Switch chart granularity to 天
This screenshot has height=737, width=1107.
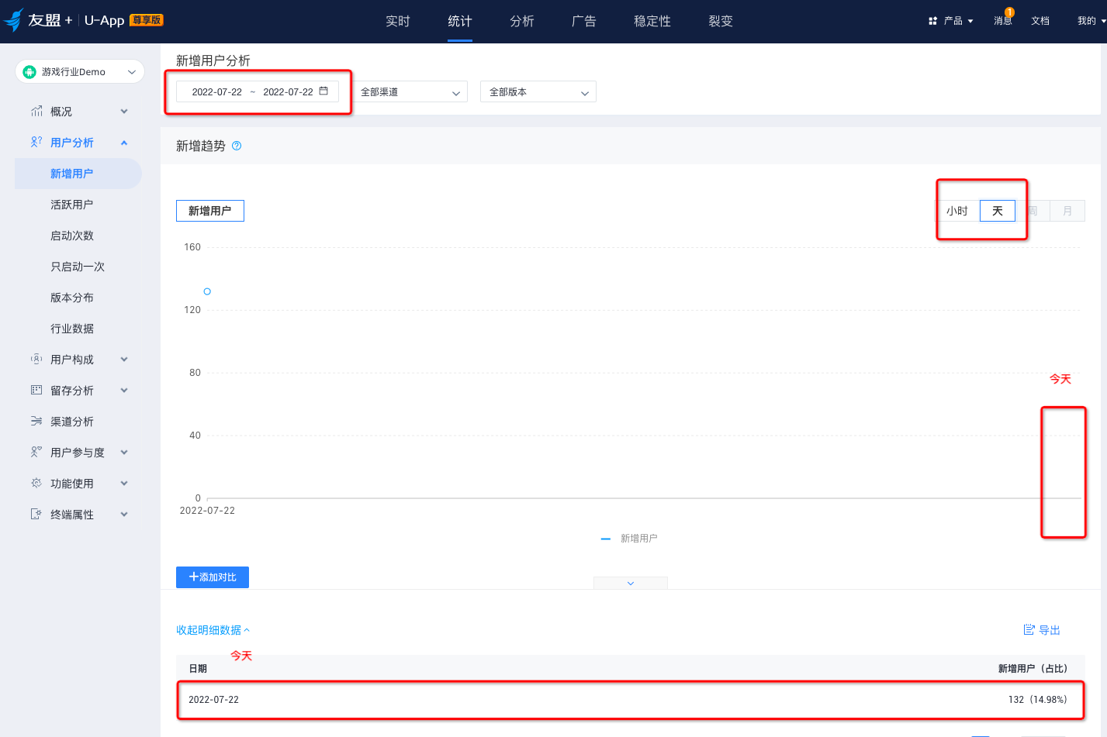[998, 211]
